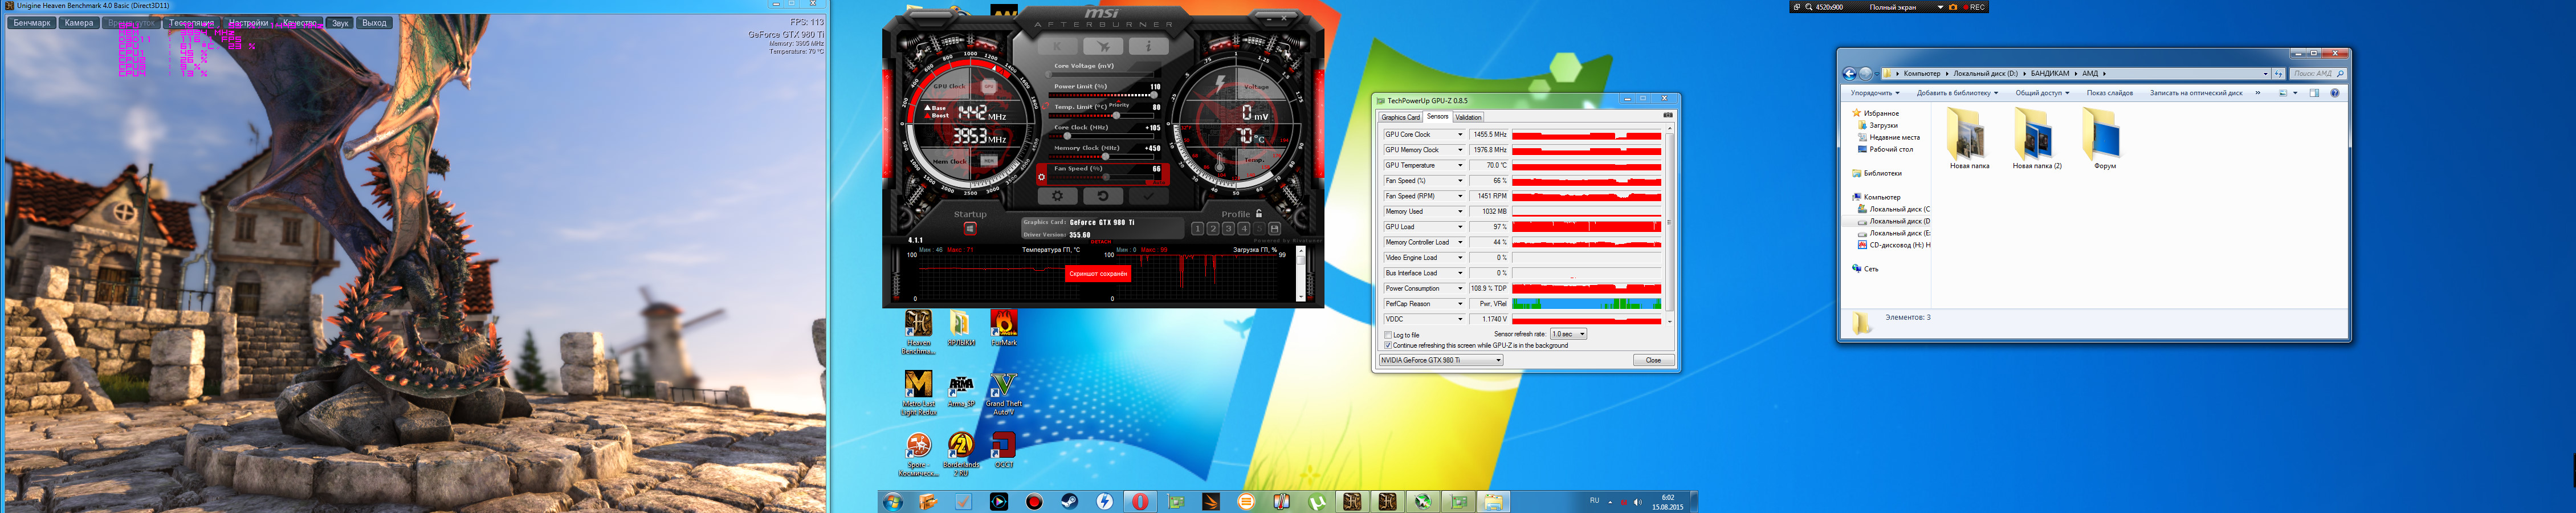Open Fan Speed (RPM) sensor dropdown

[1460, 196]
